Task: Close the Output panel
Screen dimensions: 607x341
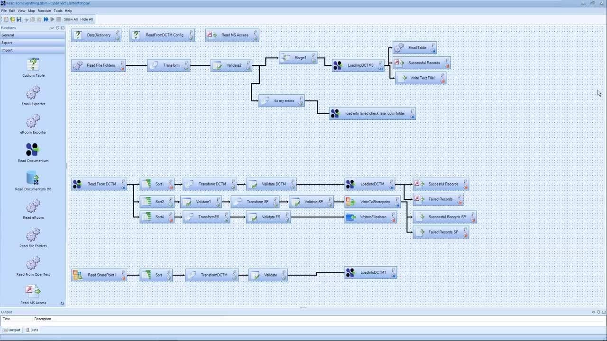Action: pyautogui.click(x=604, y=312)
